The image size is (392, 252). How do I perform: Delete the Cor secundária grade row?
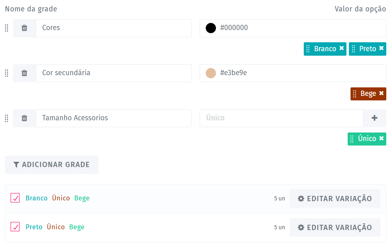pos(24,73)
